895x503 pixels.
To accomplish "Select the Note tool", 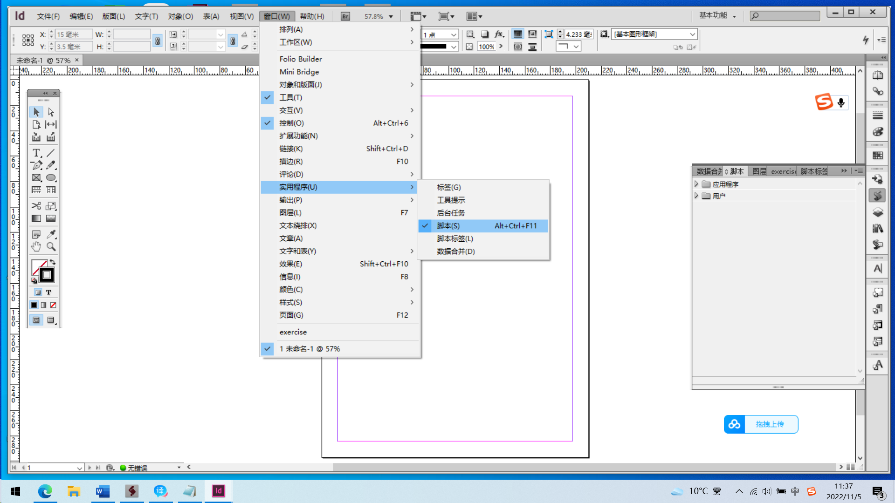I will (x=36, y=234).
